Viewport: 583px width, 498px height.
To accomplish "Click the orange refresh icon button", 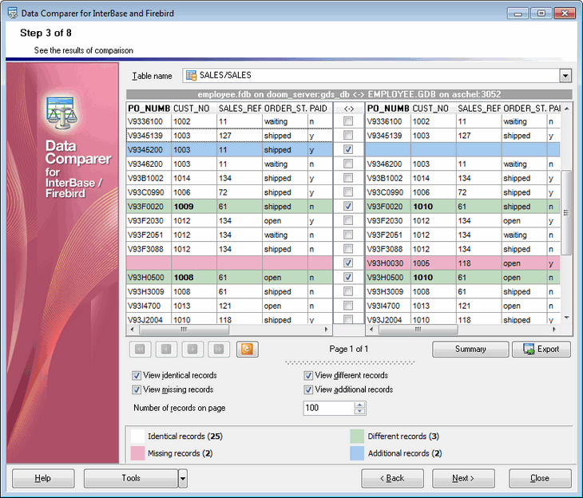I will click(x=248, y=349).
